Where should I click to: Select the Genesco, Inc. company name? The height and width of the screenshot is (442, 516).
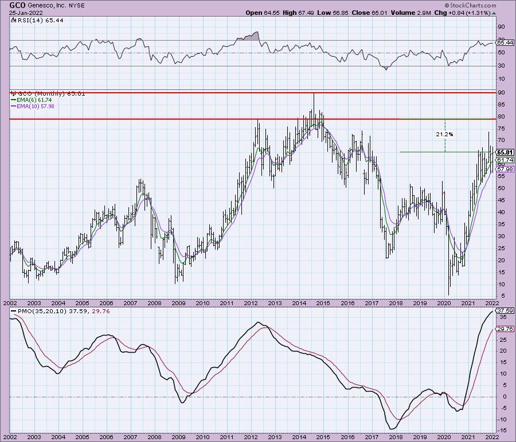pos(47,6)
